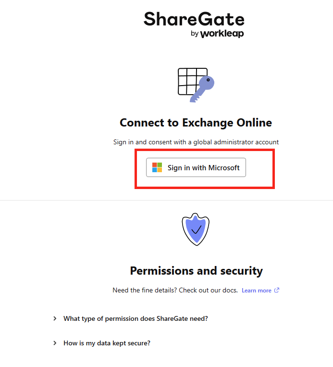Open "How is my data kept secure?" section

(x=107, y=343)
